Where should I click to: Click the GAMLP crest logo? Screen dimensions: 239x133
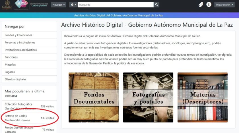click(7, 5)
